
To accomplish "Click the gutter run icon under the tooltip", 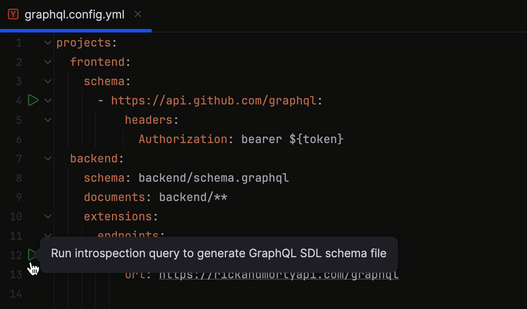I will pos(32,255).
